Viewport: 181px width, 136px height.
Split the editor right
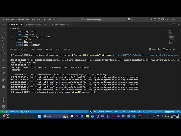[174, 24]
